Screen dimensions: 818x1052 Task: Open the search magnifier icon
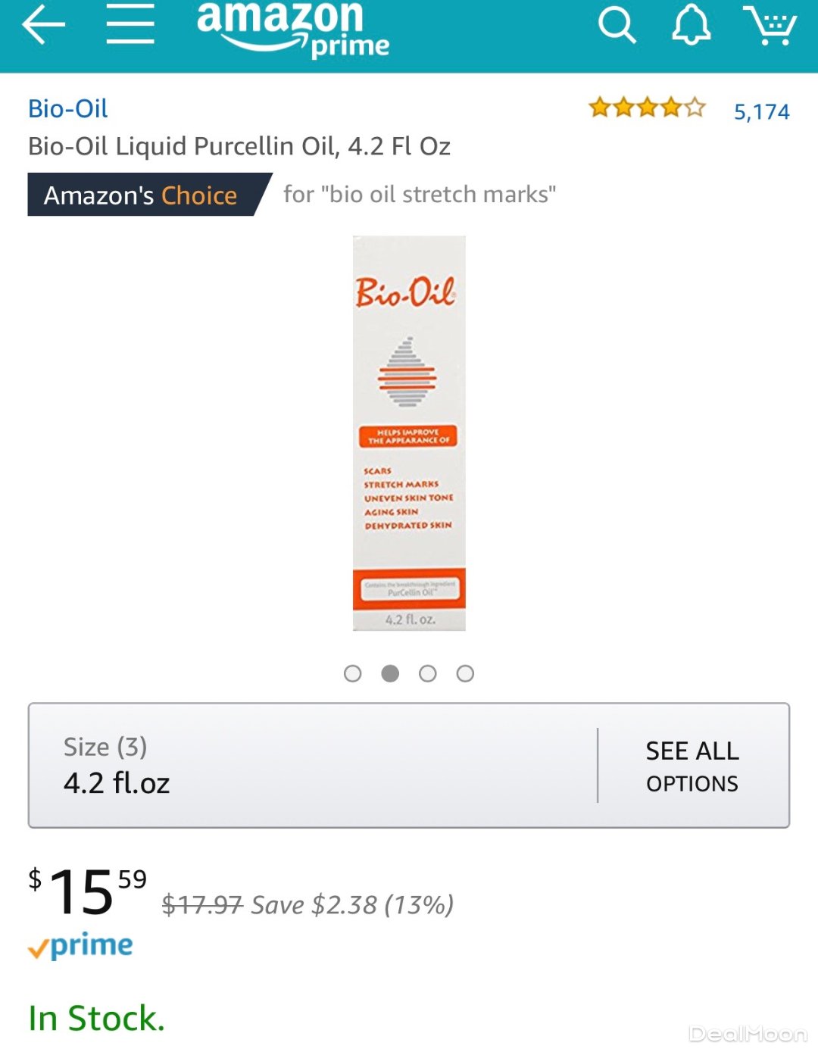click(617, 26)
